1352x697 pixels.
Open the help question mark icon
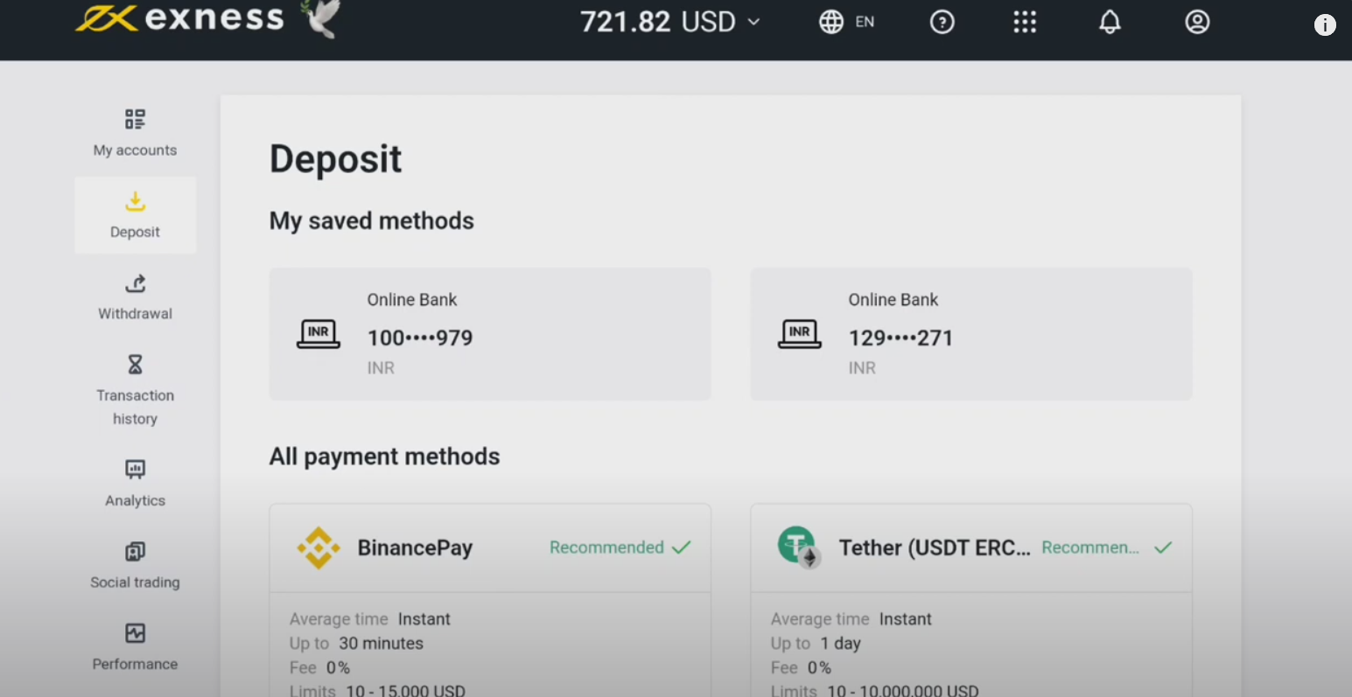pyautogui.click(x=942, y=22)
